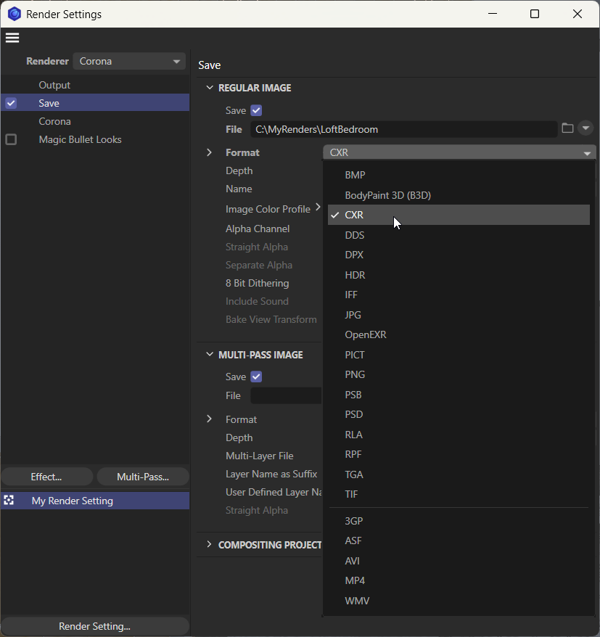Viewport: 600px width, 637px height.
Task: Select Output in the settings list
Action: tap(95, 85)
